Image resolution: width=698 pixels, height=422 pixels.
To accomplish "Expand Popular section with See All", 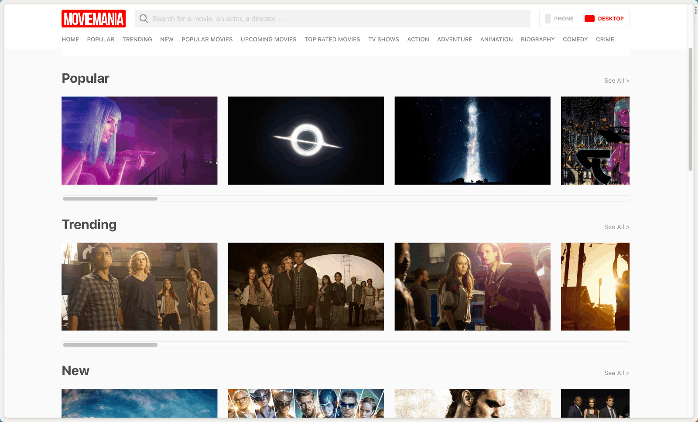I will 616,81.
